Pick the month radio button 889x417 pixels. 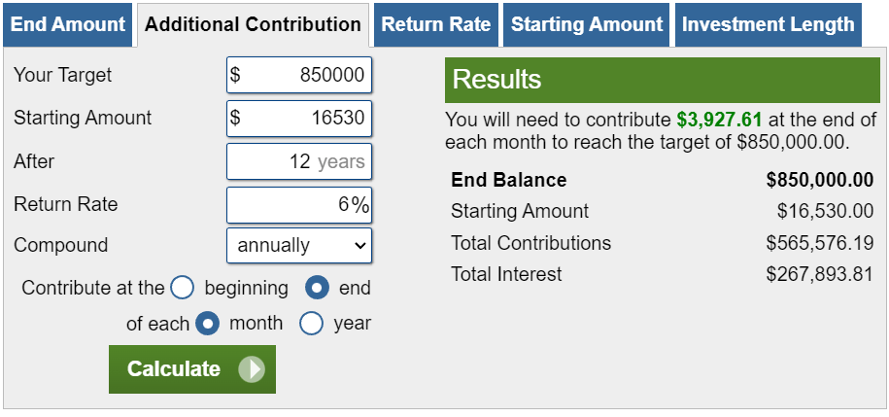(x=208, y=324)
